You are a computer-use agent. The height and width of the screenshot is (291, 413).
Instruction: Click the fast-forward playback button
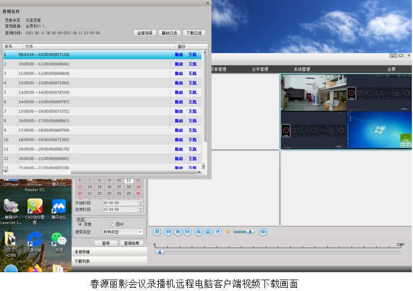[x=187, y=232]
